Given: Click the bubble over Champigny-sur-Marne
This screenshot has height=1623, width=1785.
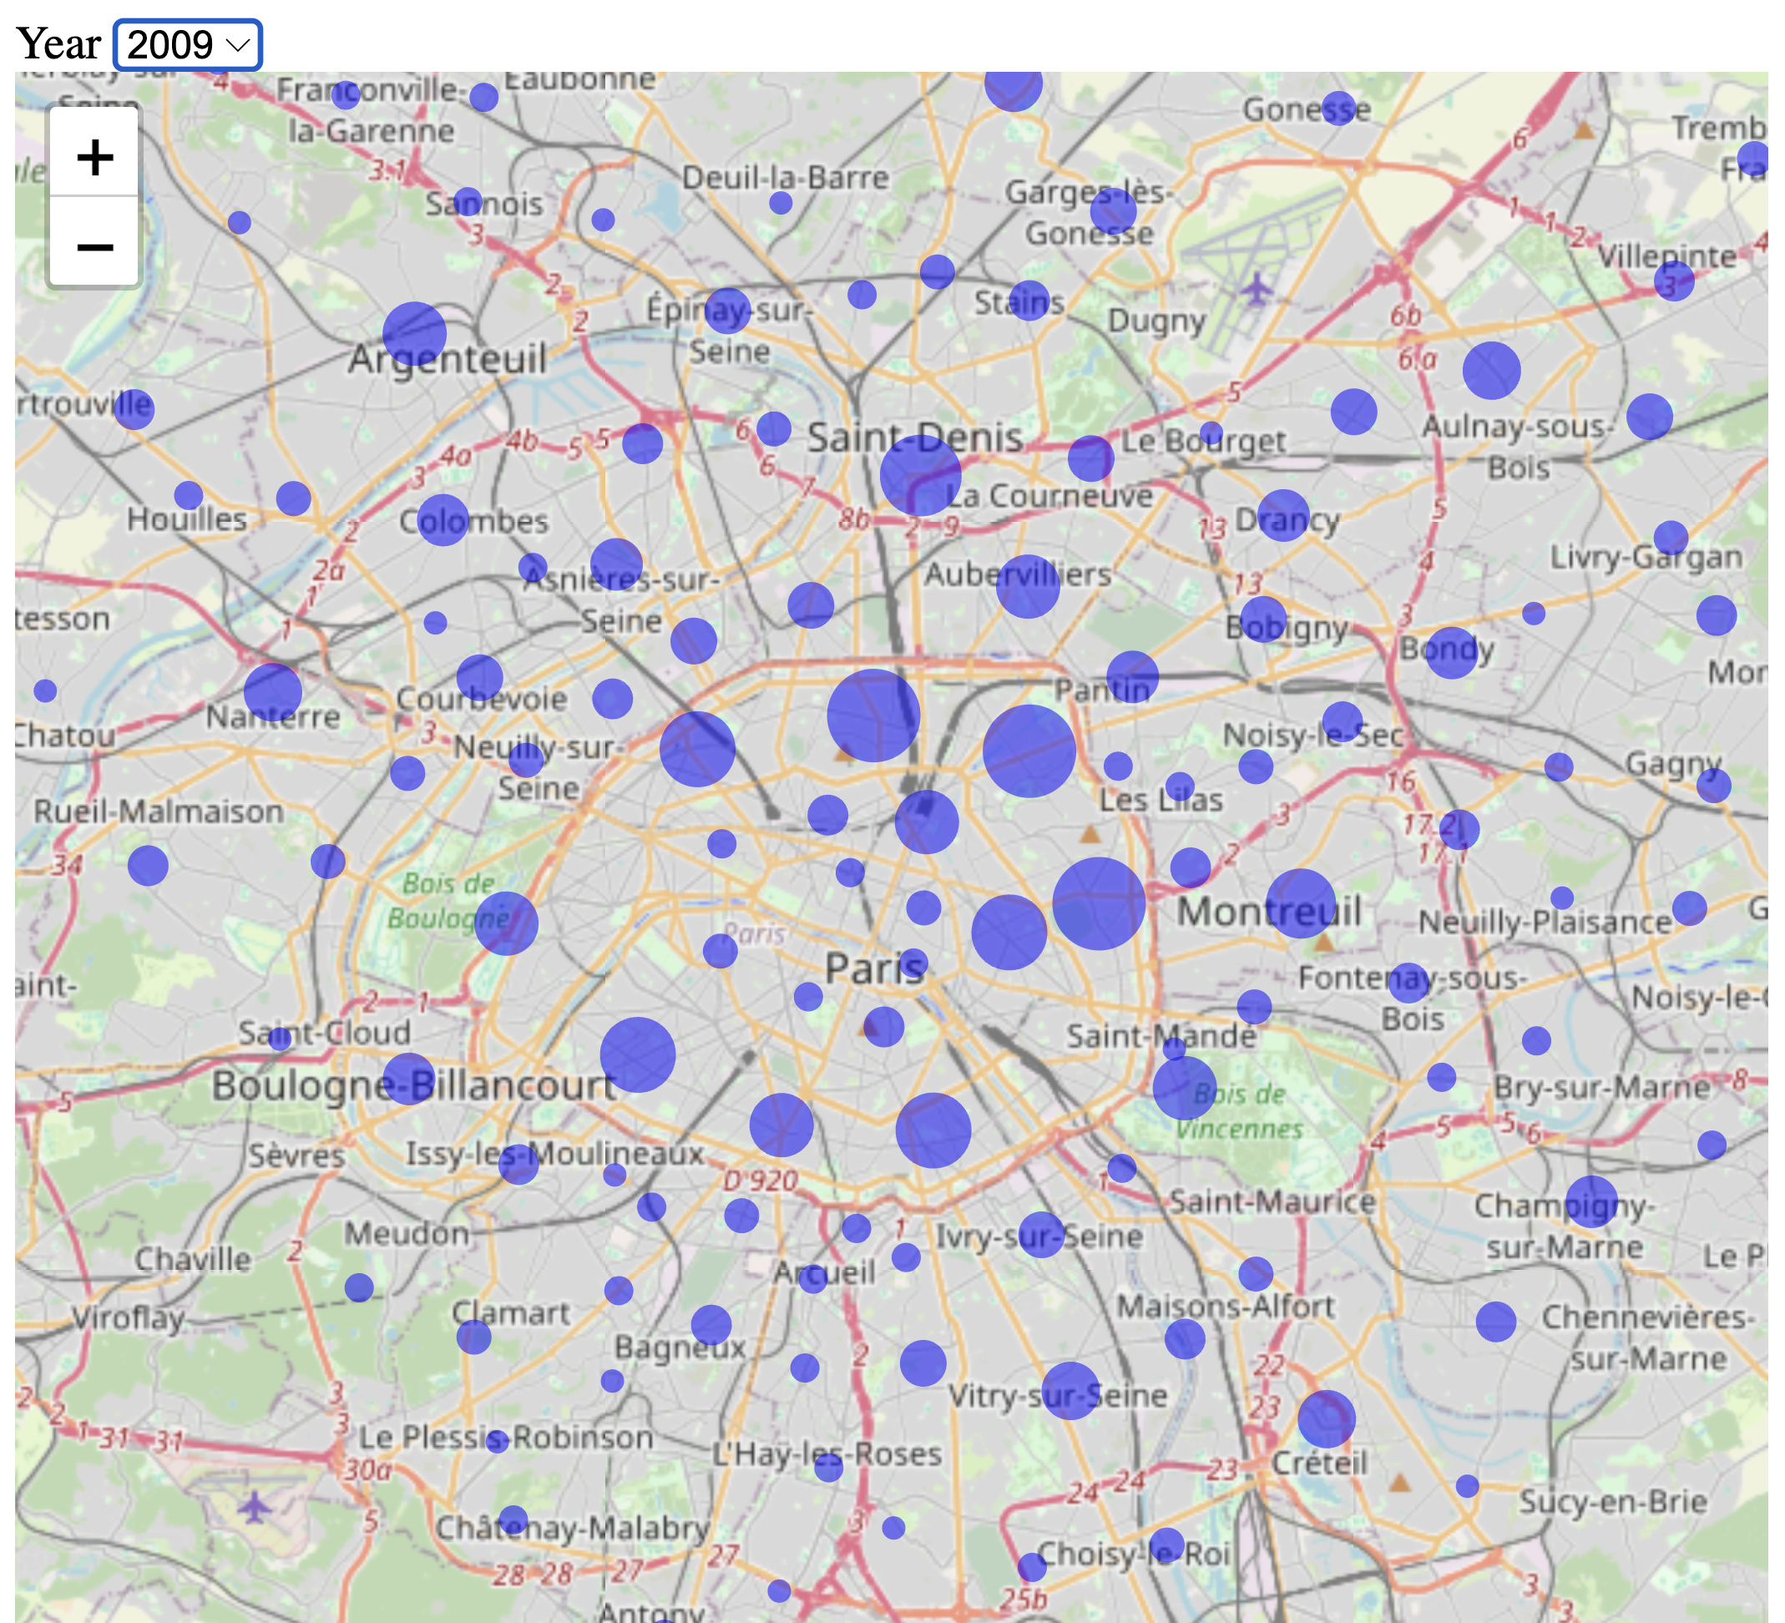Looking at the screenshot, I should [1591, 1201].
